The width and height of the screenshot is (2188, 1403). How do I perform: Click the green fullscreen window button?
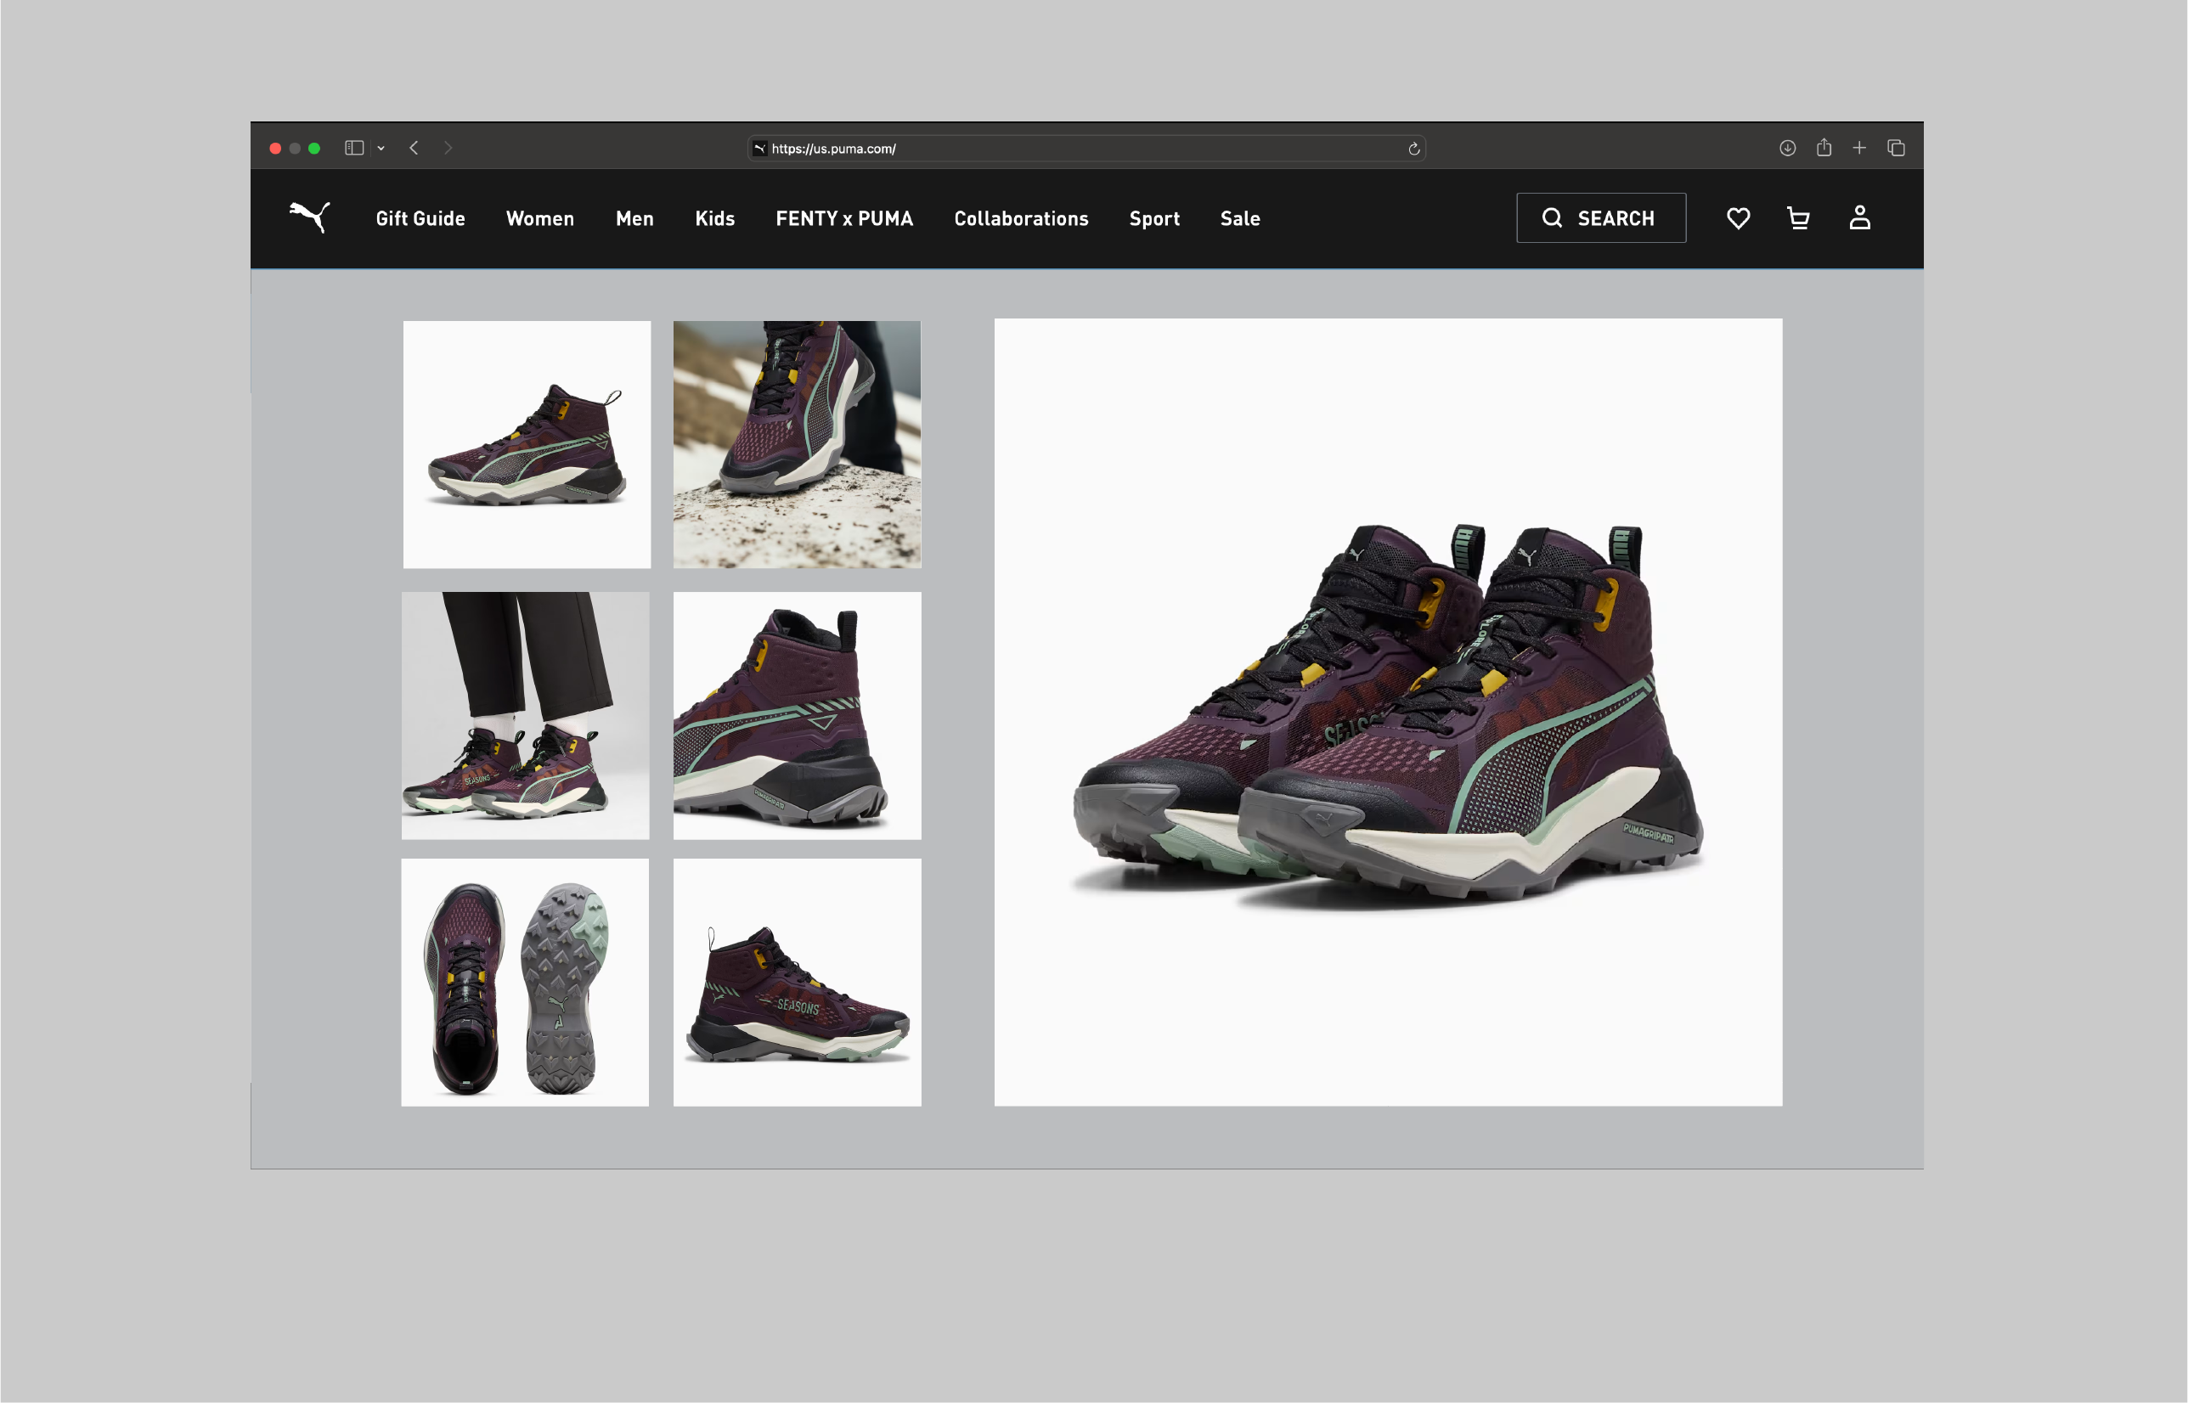(x=314, y=149)
